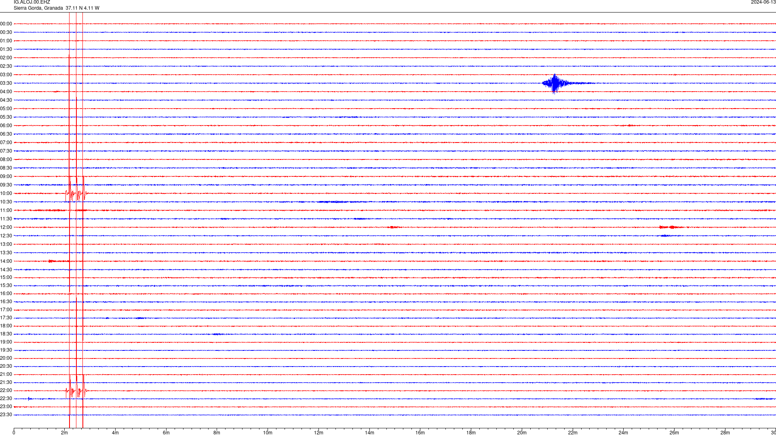This screenshot has height=436, width=776.
Task: Select the 03:00 time label
Action: coord(6,75)
